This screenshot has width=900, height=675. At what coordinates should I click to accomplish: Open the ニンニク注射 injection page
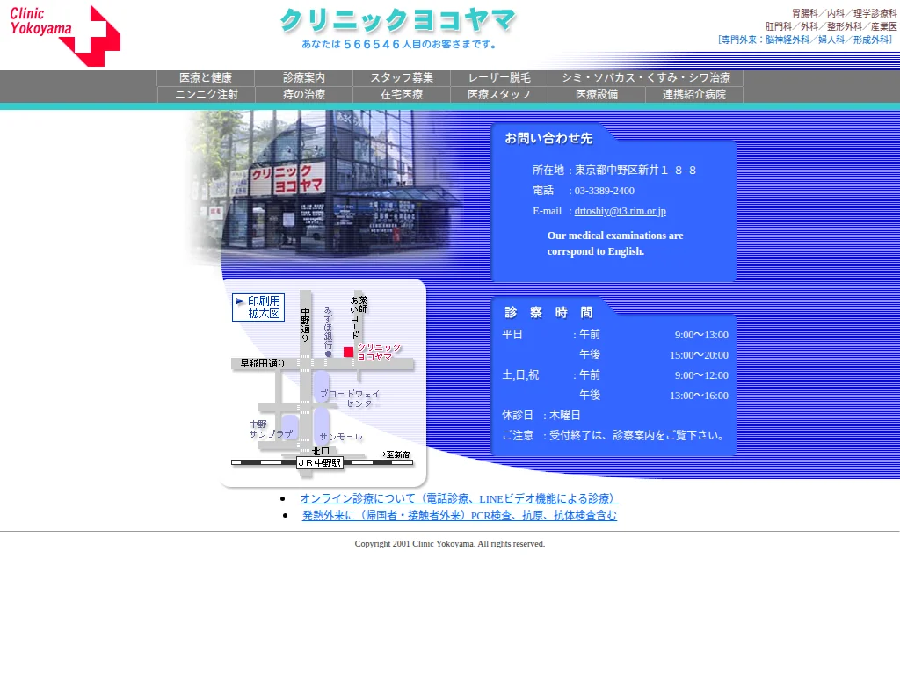pos(206,95)
